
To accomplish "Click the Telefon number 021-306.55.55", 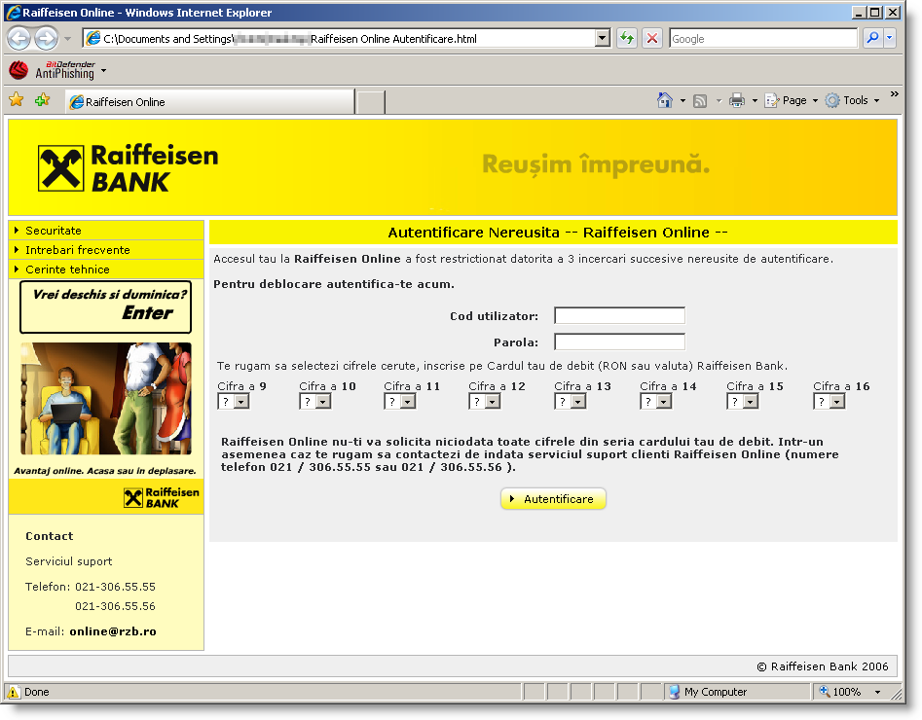I will pos(115,587).
